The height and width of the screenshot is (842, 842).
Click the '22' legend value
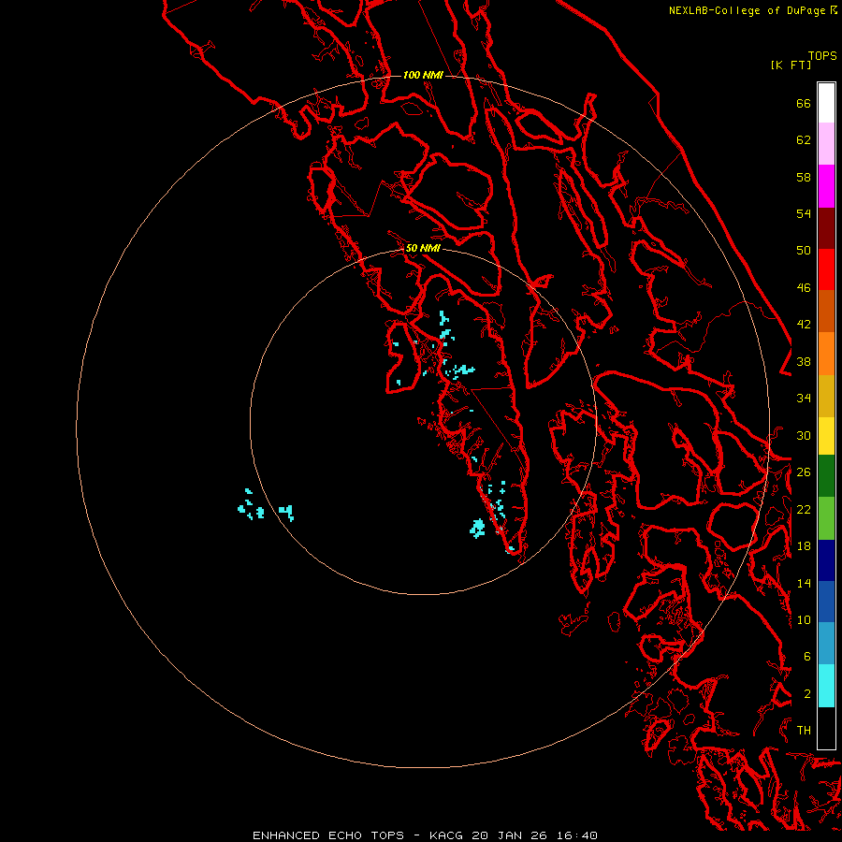804,509
